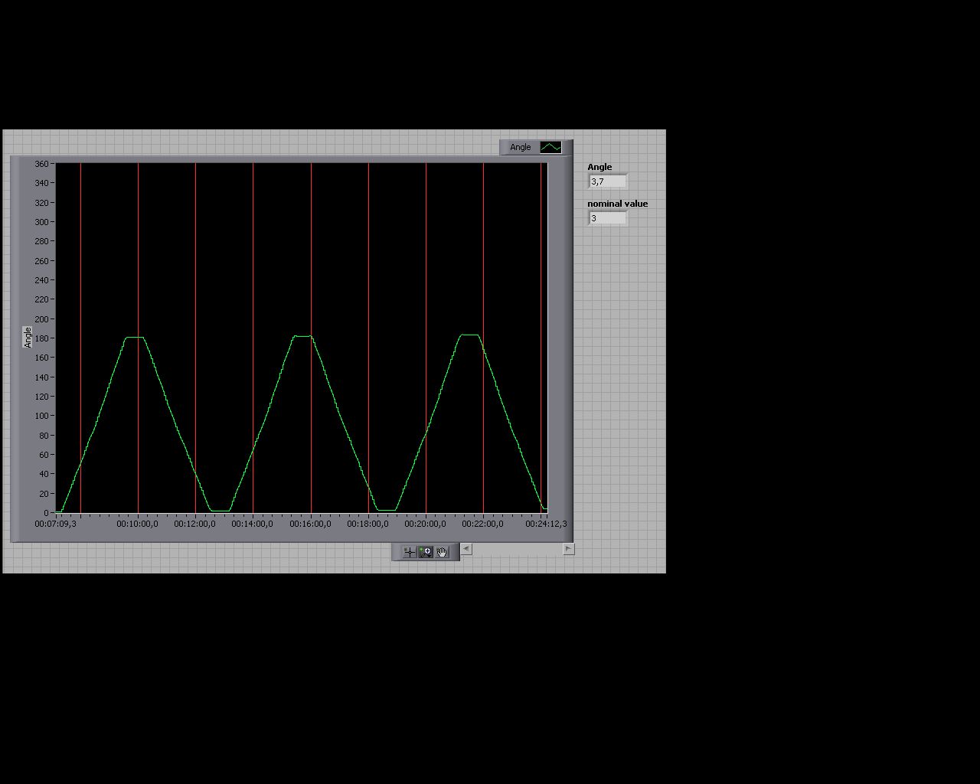Screen dimensions: 980x784
Task: Click the 00:10:00,0 time axis label
Action: [138, 524]
